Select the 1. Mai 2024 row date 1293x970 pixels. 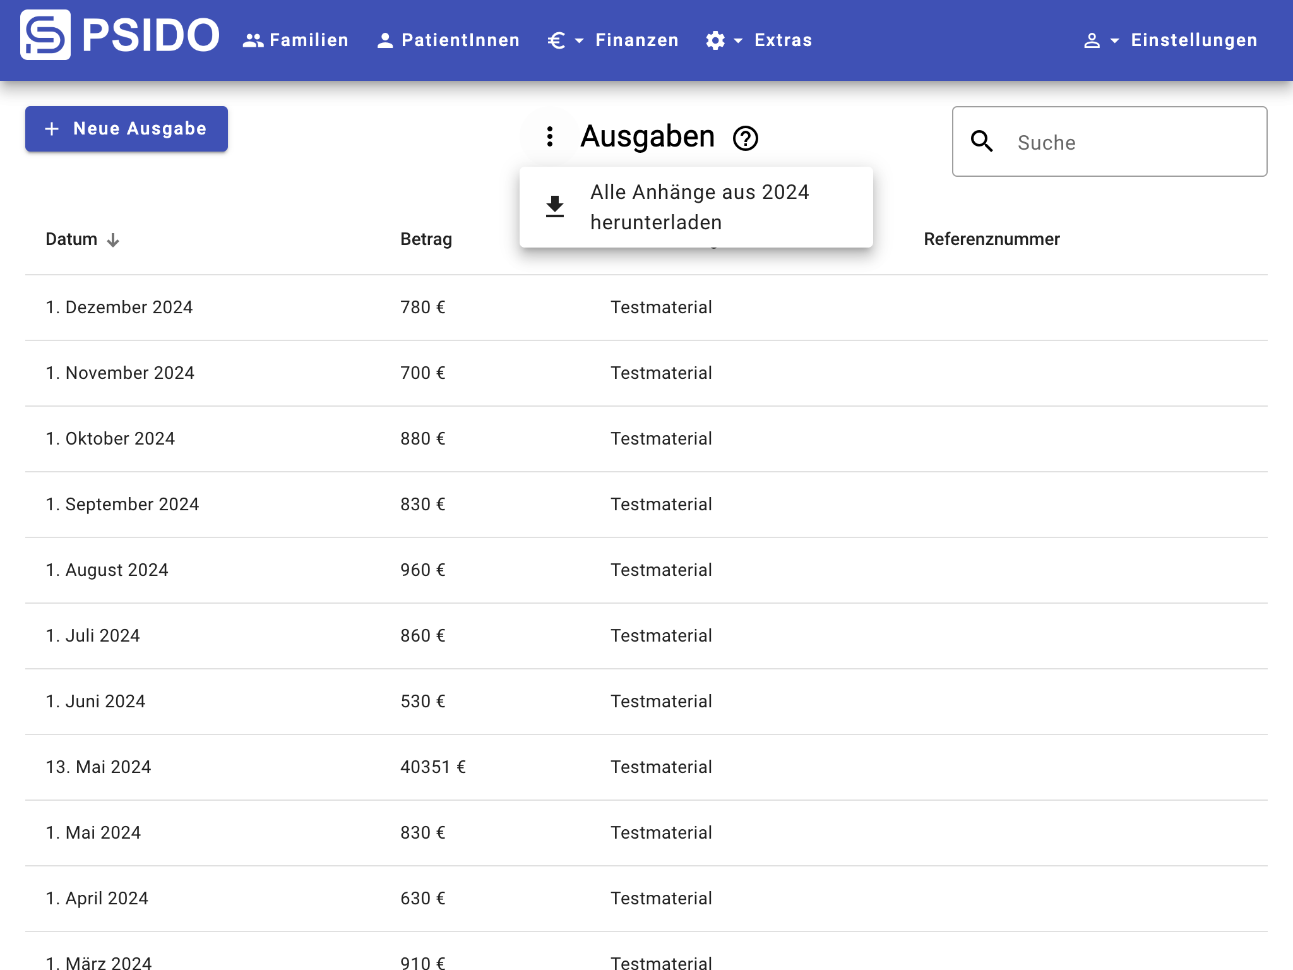(93, 833)
